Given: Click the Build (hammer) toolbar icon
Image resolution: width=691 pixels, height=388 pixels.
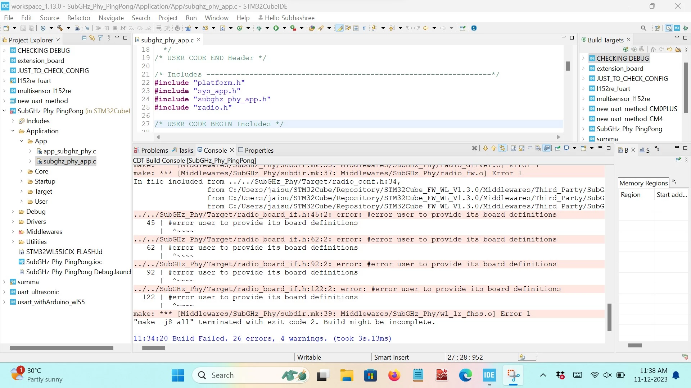Looking at the screenshot, I should 60,28.
